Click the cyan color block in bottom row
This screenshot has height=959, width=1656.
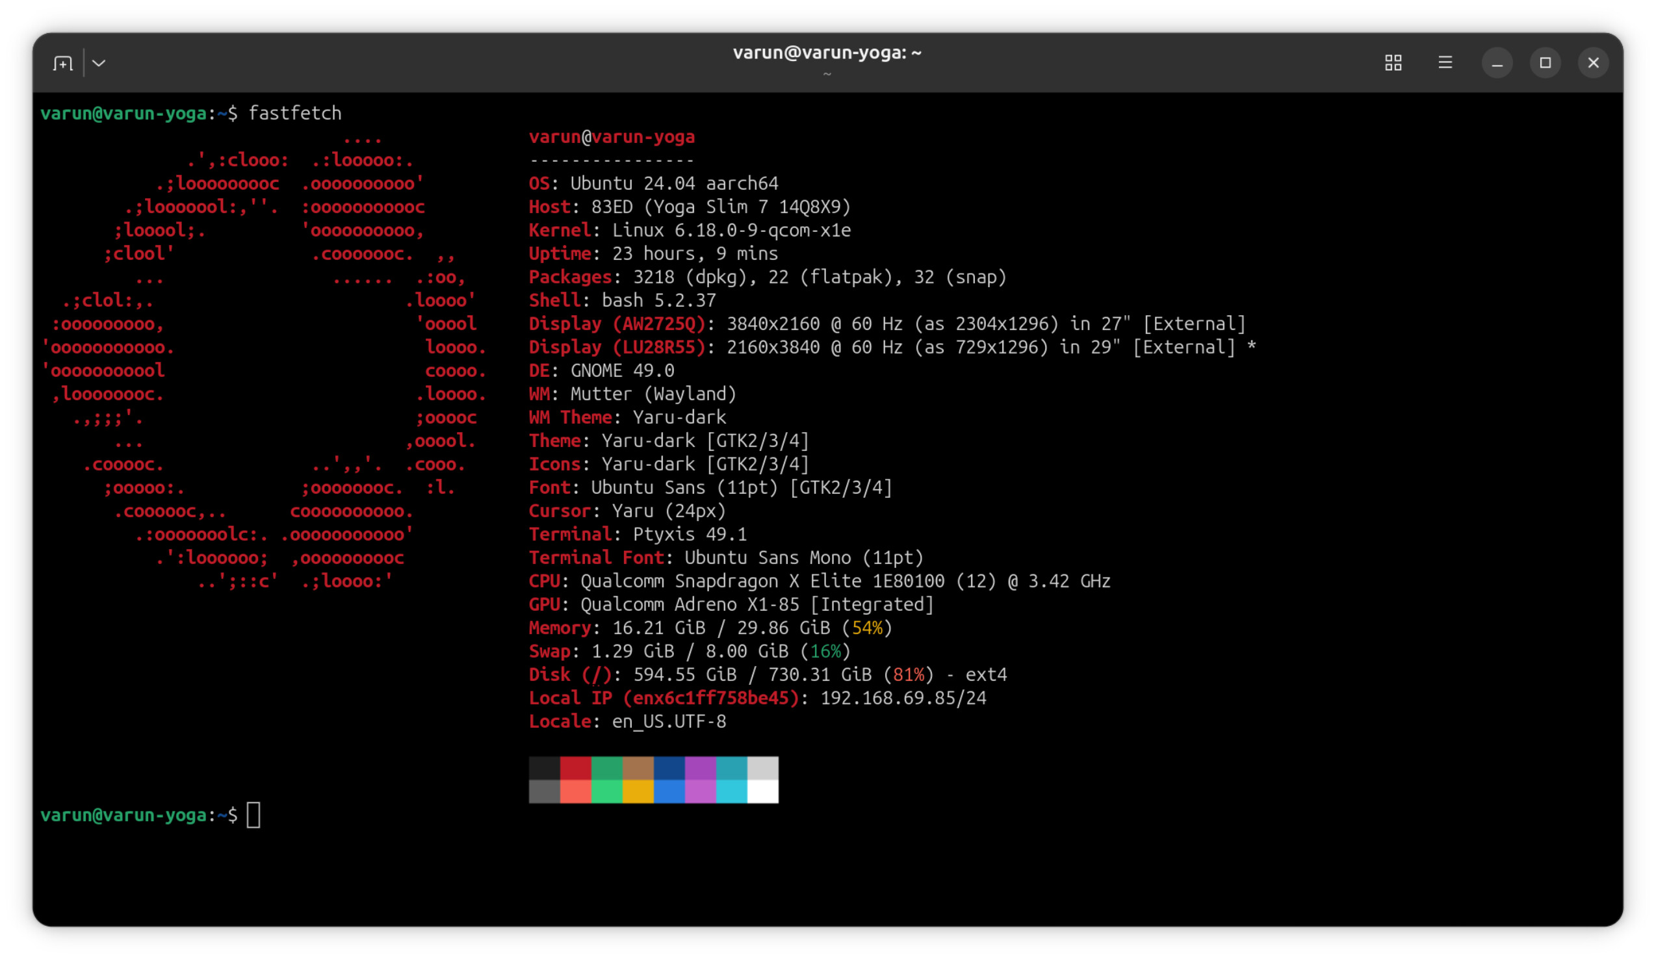point(731,791)
